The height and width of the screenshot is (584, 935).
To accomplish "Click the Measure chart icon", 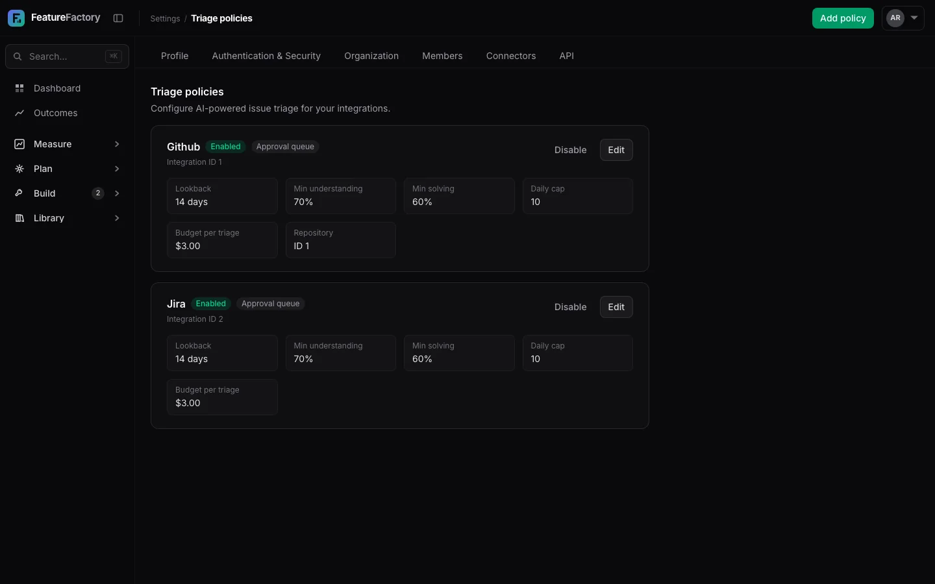I will pyautogui.click(x=19, y=144).
